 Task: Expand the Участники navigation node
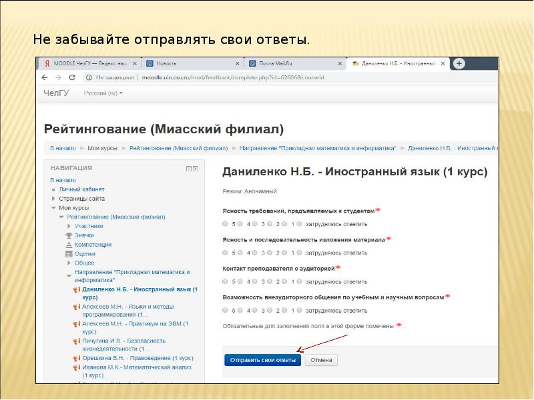click(69, 226)
